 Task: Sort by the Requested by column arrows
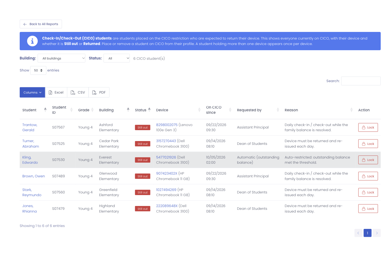(x=278, y=110)
